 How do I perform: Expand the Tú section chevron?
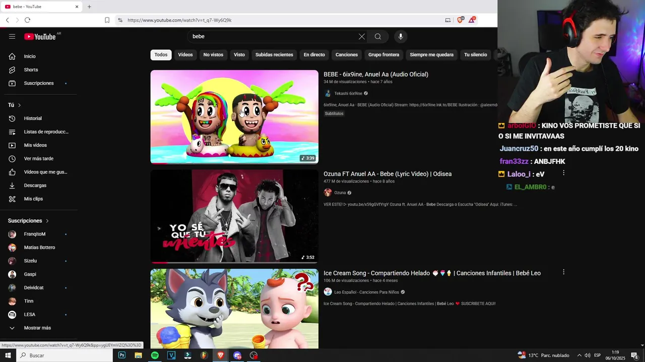pyautogui.click(x=20, y=105)
